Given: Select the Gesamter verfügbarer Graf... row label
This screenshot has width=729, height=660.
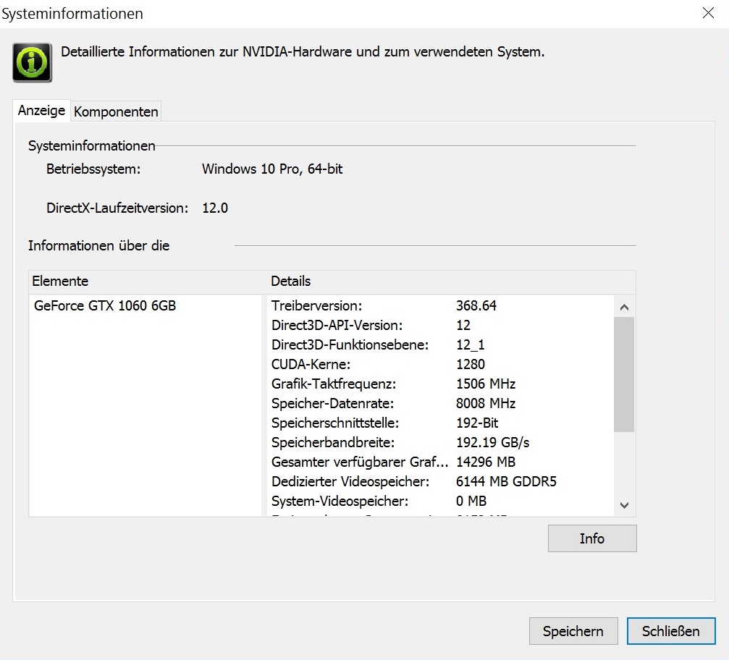Looking at the screenshot, I should pyautogui.click(x=360, y=462).
